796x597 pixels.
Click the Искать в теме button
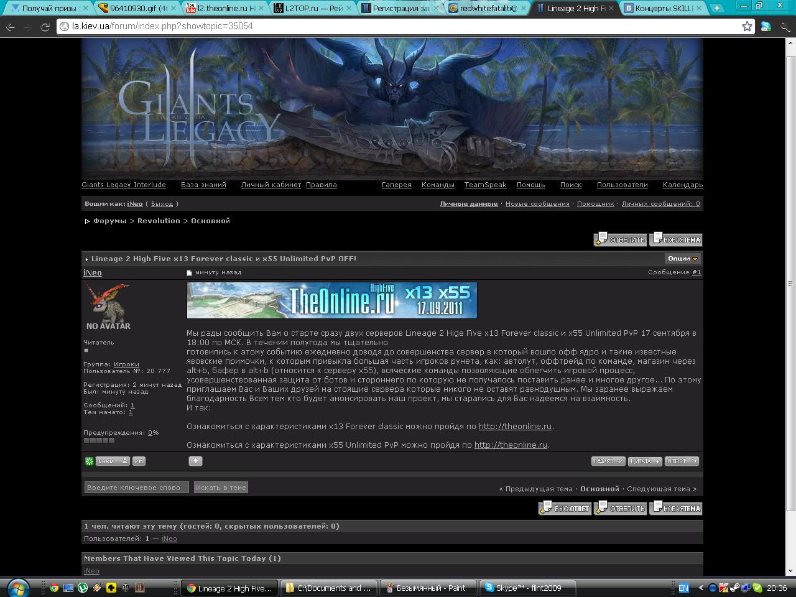click(221, 488)
